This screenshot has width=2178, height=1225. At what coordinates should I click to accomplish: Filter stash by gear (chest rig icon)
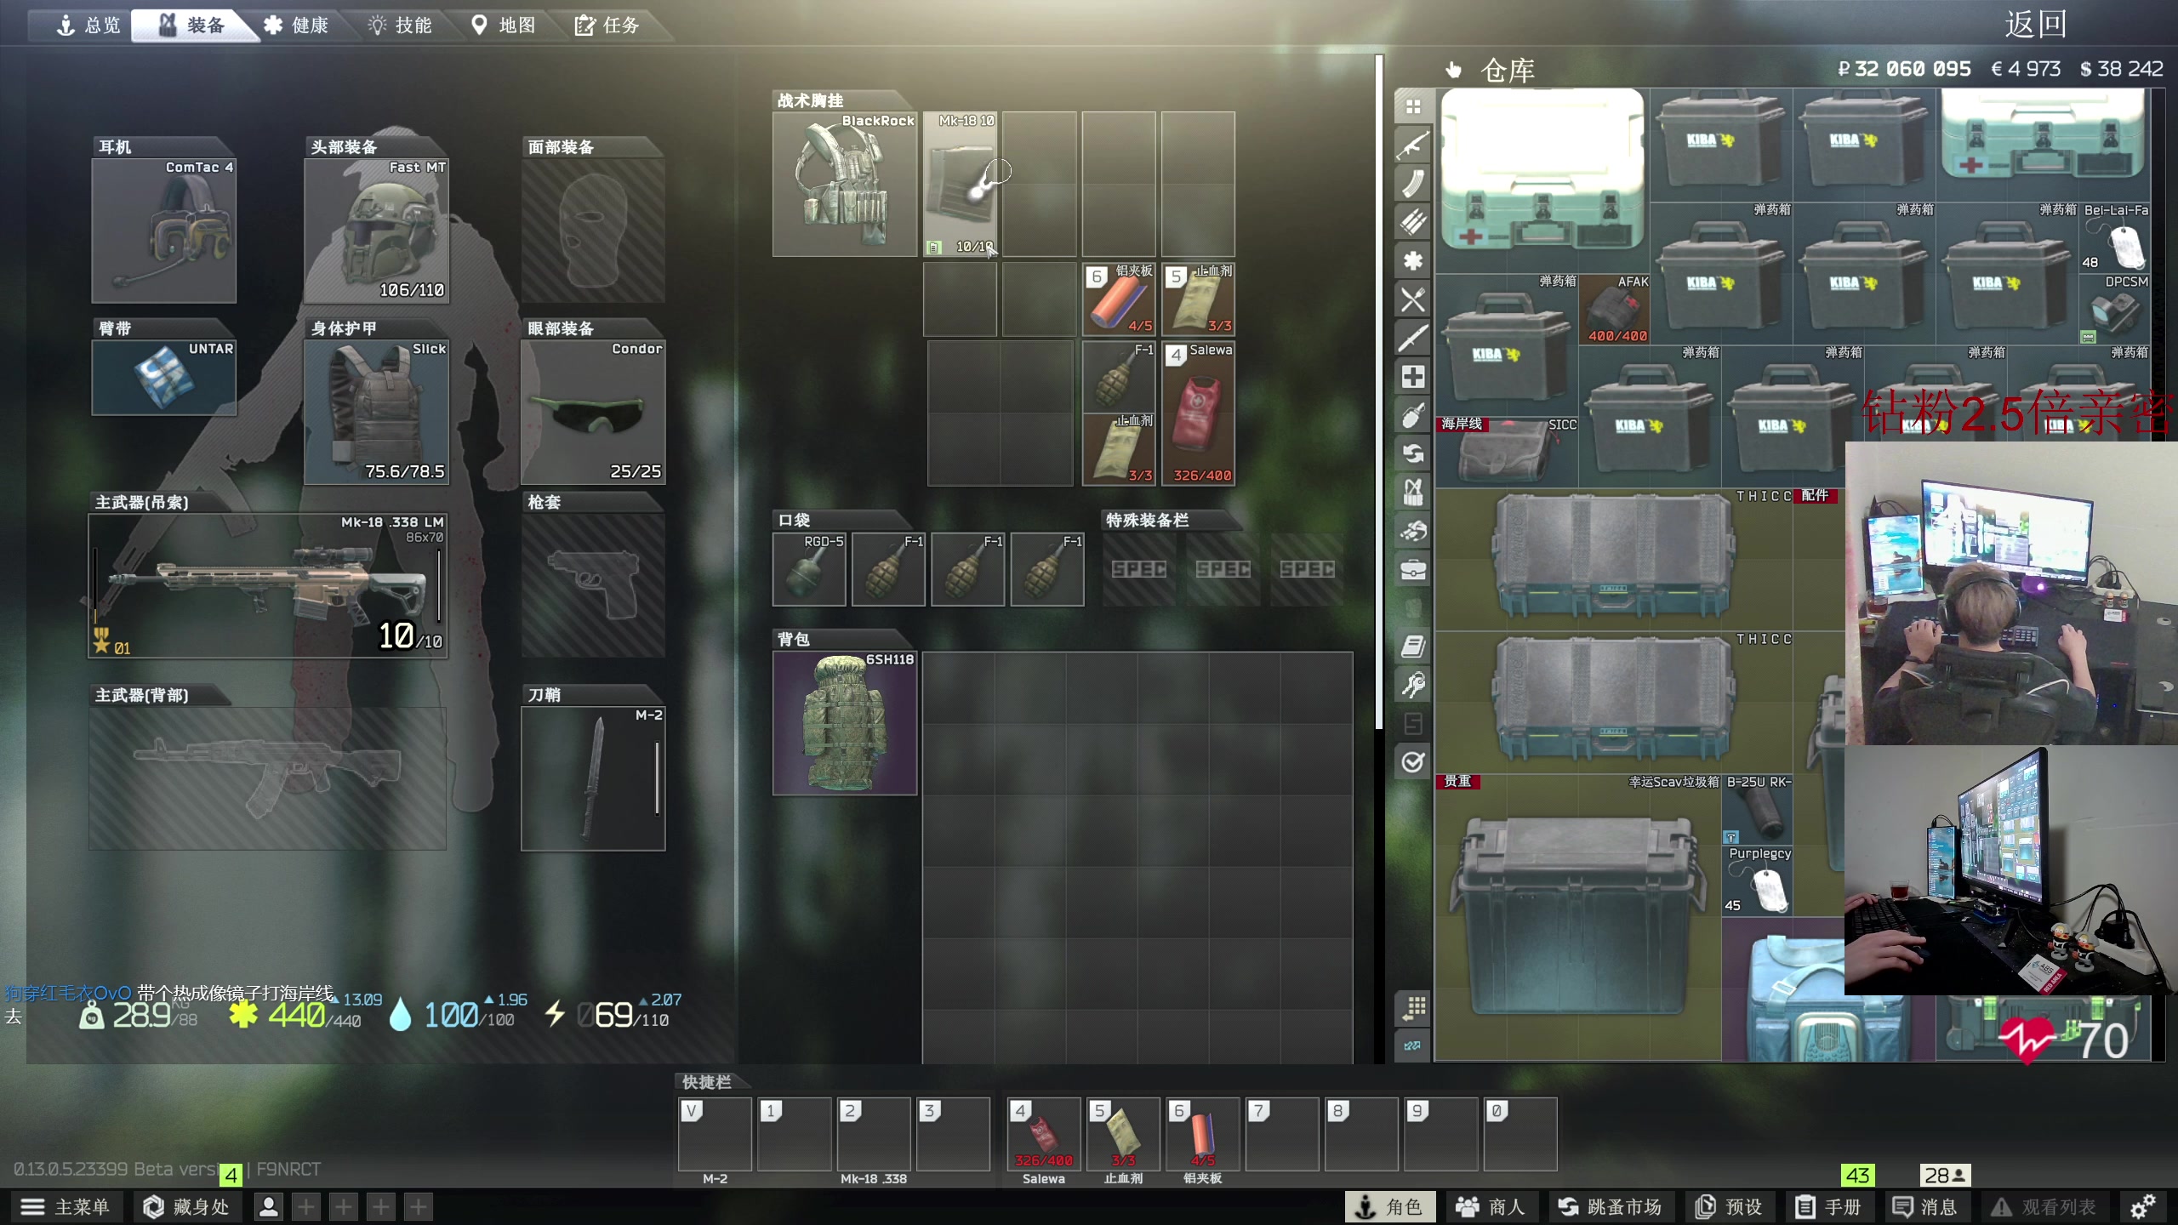click(x=1413, y=493)
